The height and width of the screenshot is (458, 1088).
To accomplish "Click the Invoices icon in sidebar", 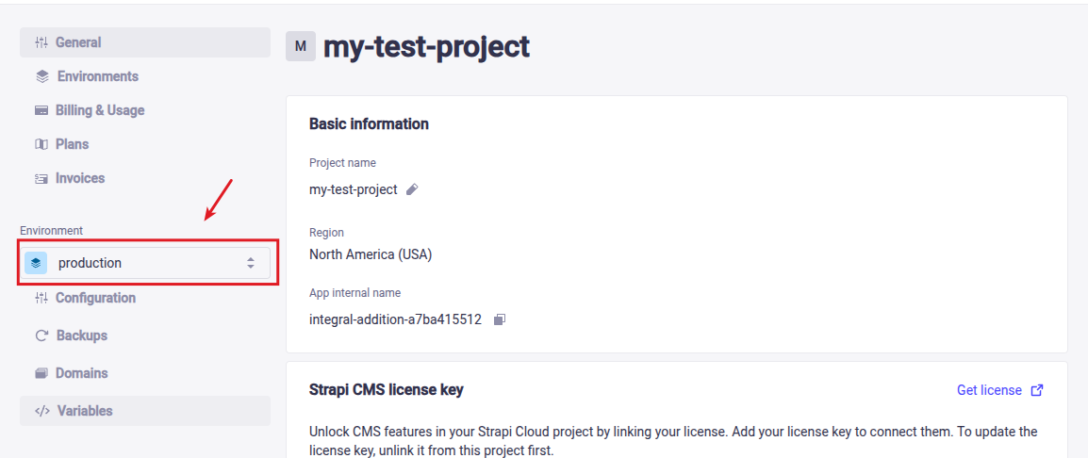I will (41, 178).
